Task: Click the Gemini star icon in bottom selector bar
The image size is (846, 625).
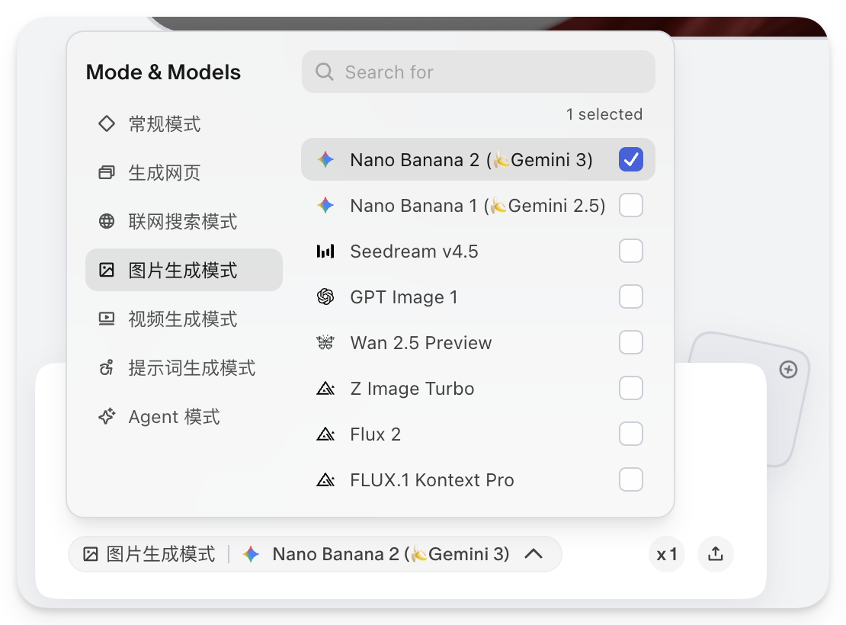Action: (x=251, y=554)
